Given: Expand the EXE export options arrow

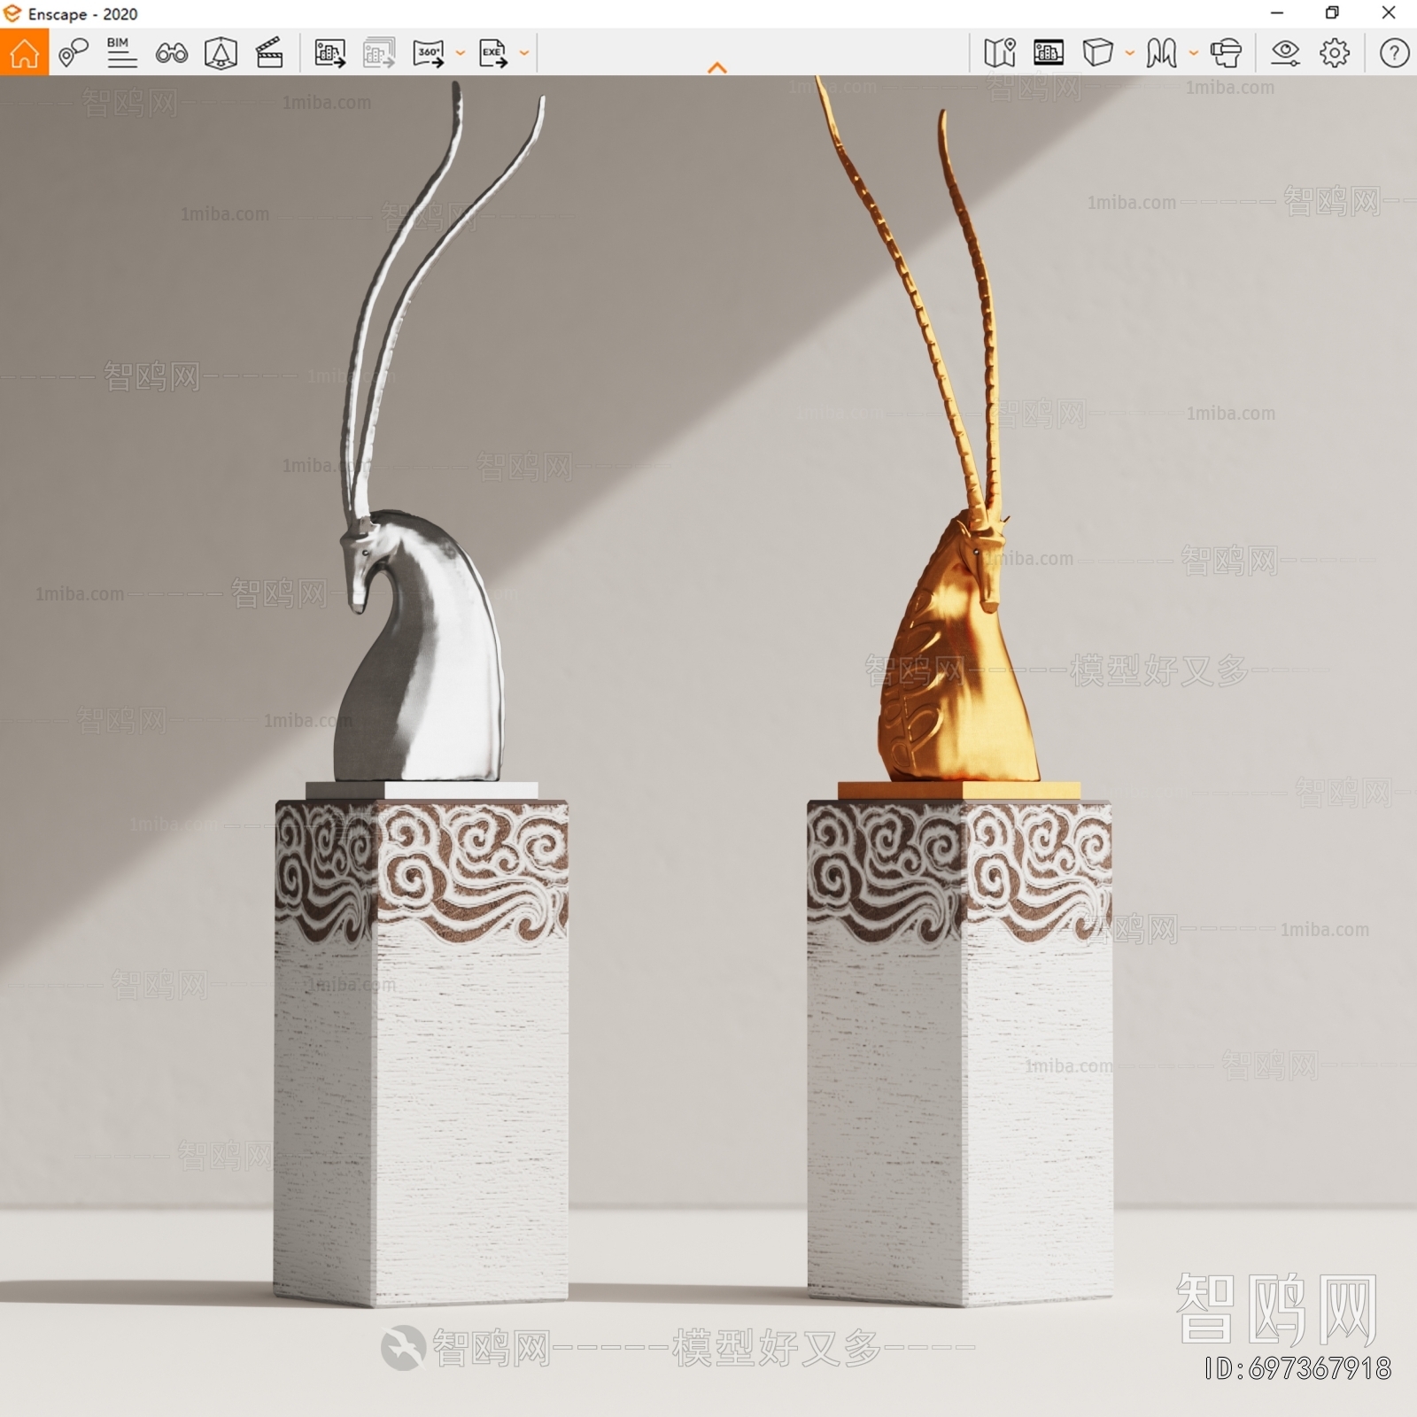Looking at the screenshot, I should coord(524,53).
